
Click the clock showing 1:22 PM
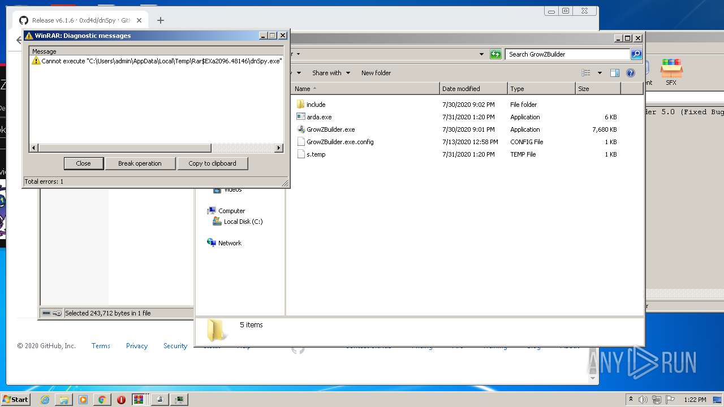695,400
